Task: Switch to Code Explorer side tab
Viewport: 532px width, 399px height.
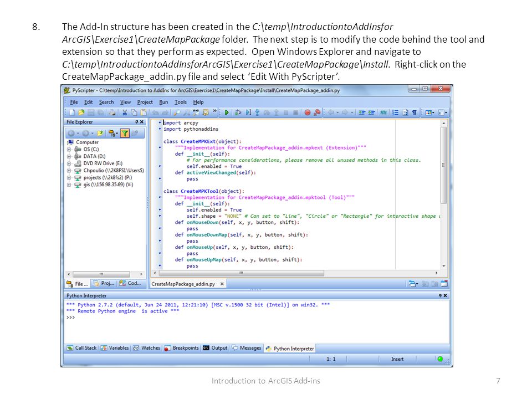Action: tap(130, 283)
